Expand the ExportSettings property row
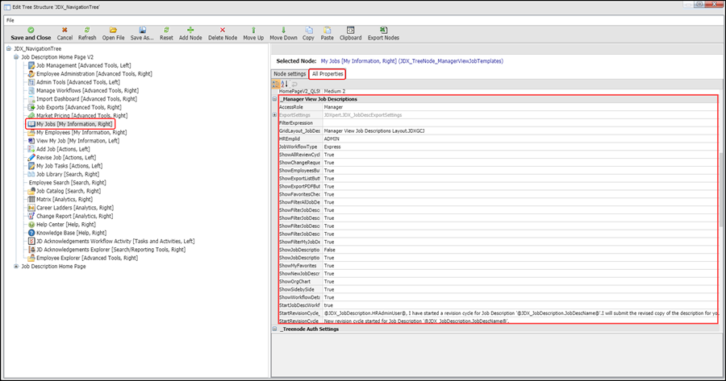The image size is (726, 381). (274, 115)
